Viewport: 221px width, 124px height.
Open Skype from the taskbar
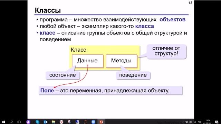click(37, 122)
